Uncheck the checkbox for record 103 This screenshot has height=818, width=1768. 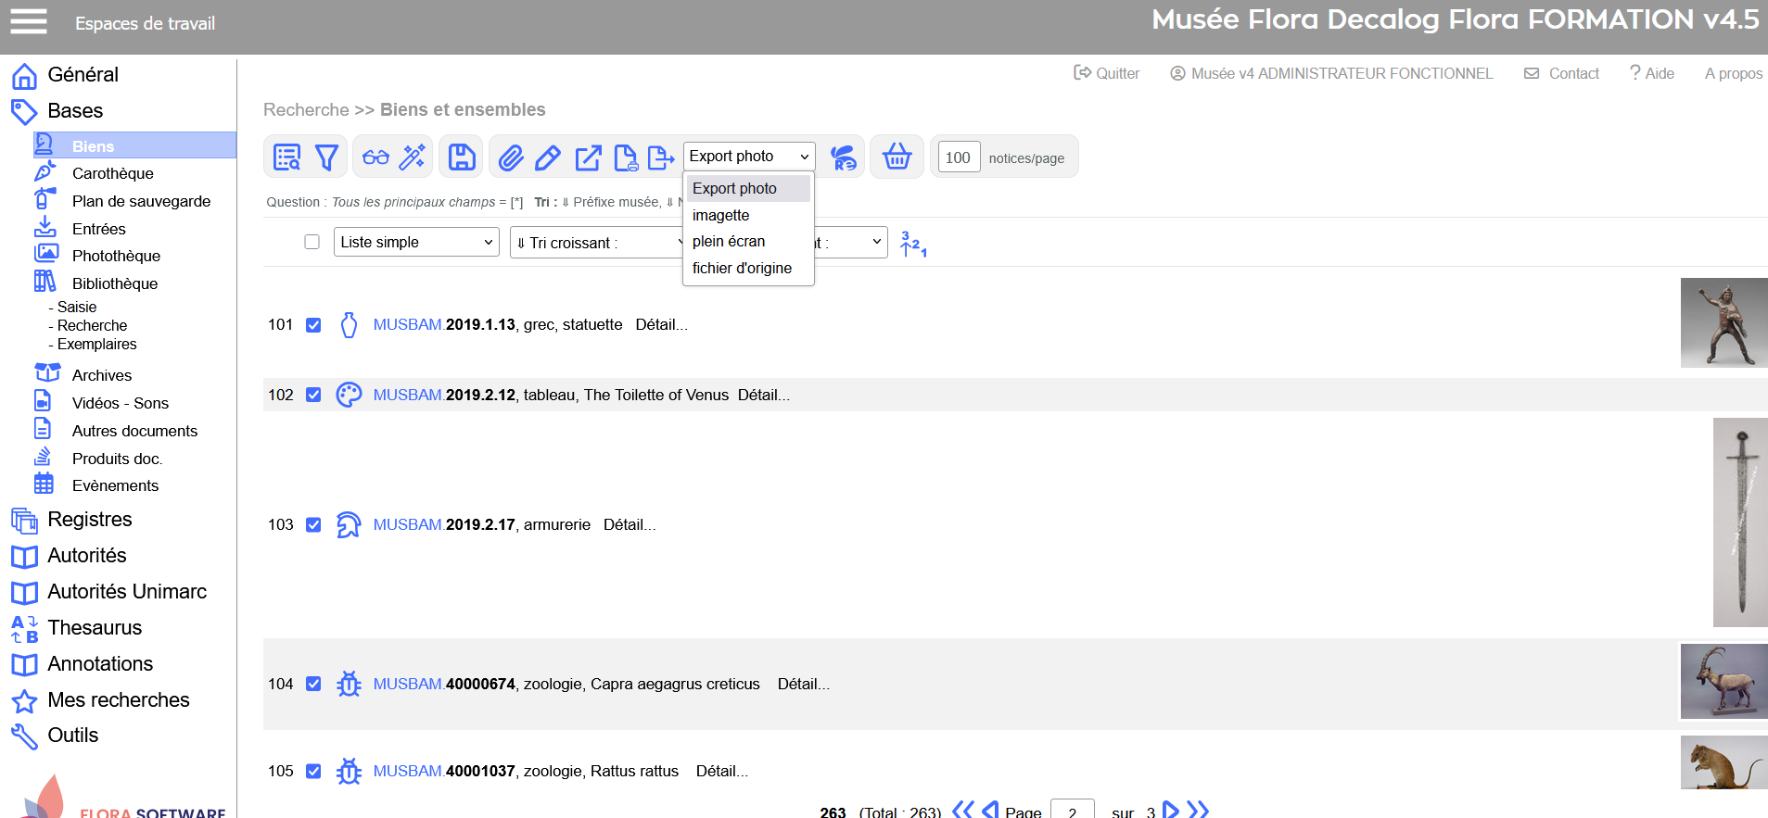tap(313, 525)
